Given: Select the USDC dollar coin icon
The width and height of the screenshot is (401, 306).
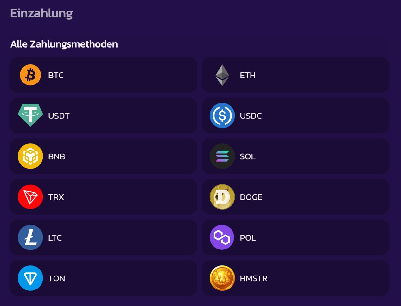Looking at the screenshot, I should (222, 116).
